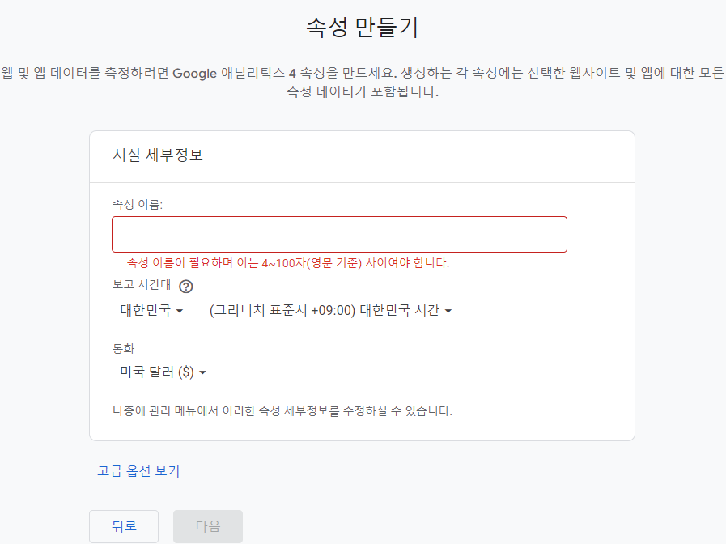Viewport: 726px width, 544px height.
Task: Expand 고급 옵션 보기 advanced options
Action: 138,471
